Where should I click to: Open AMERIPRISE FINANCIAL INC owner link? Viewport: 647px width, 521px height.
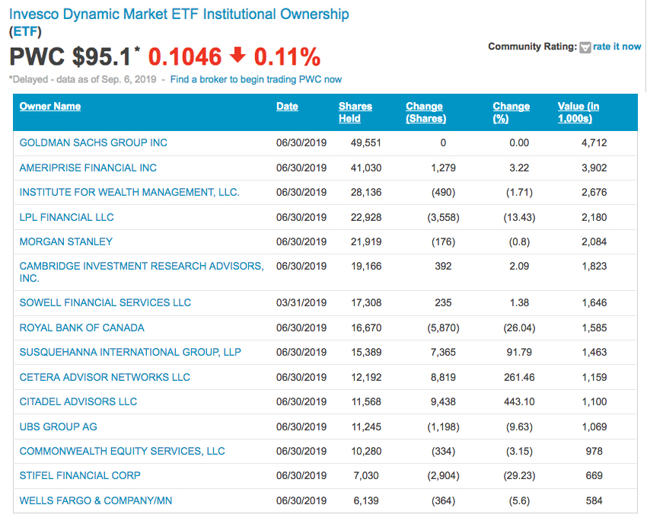(x=88, y=168)
